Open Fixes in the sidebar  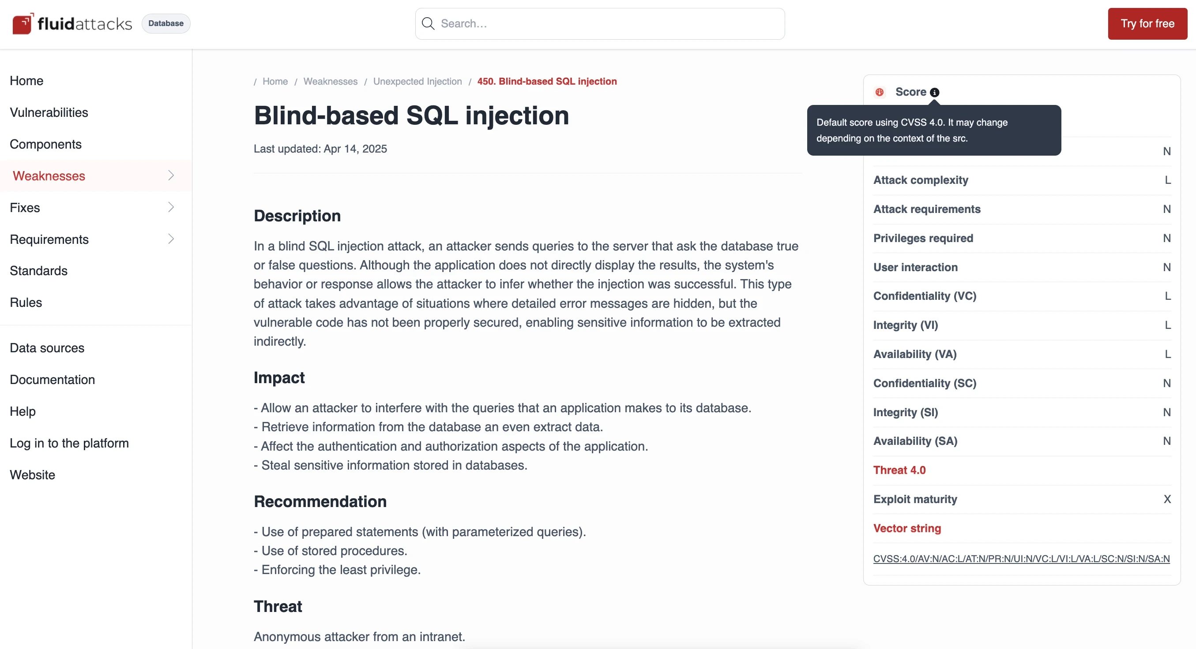25,207
